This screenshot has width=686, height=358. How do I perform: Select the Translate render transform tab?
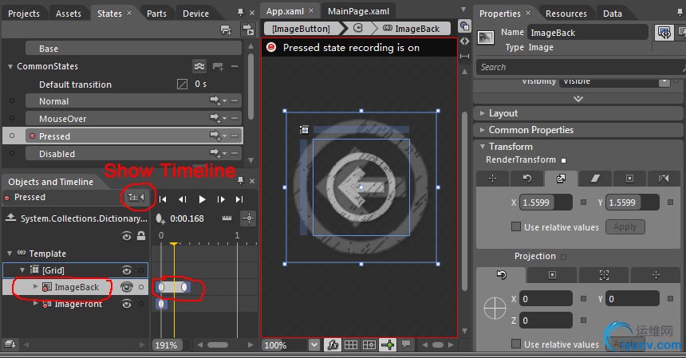(493, 179)
